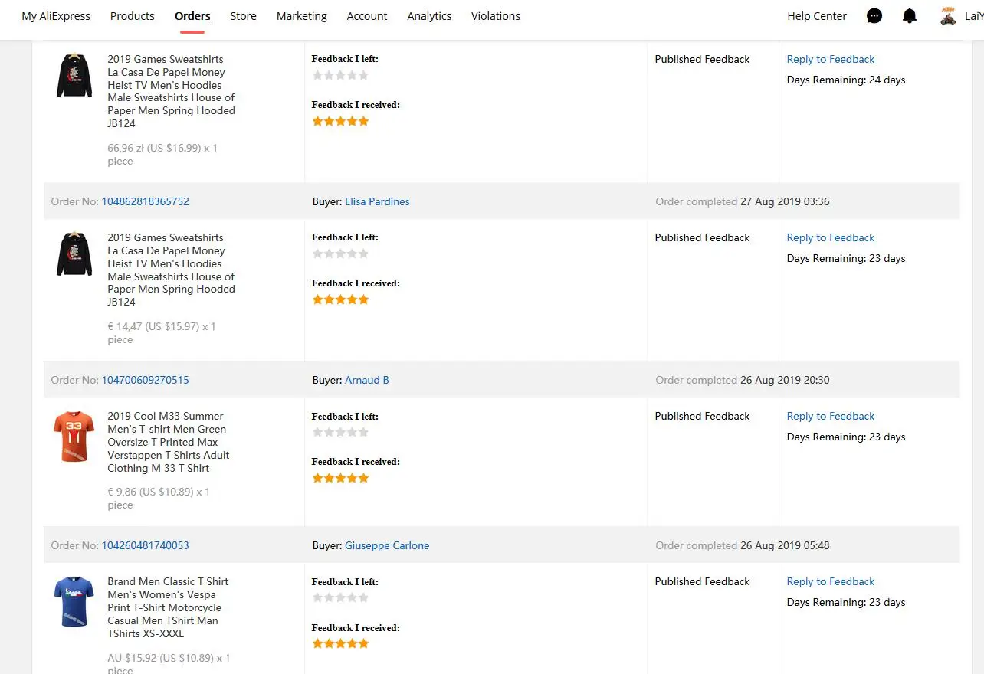Go to the Products menu
984x674 pixels.
(132, 16)
